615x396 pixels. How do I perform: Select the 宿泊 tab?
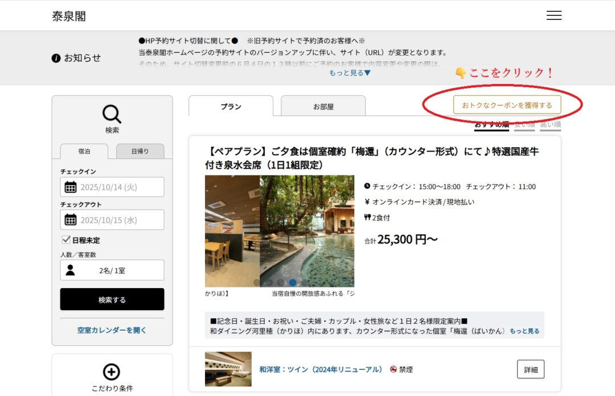(x=84, y=151)
